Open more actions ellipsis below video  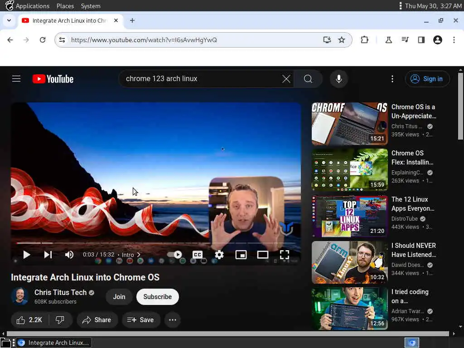coord(173,320)
